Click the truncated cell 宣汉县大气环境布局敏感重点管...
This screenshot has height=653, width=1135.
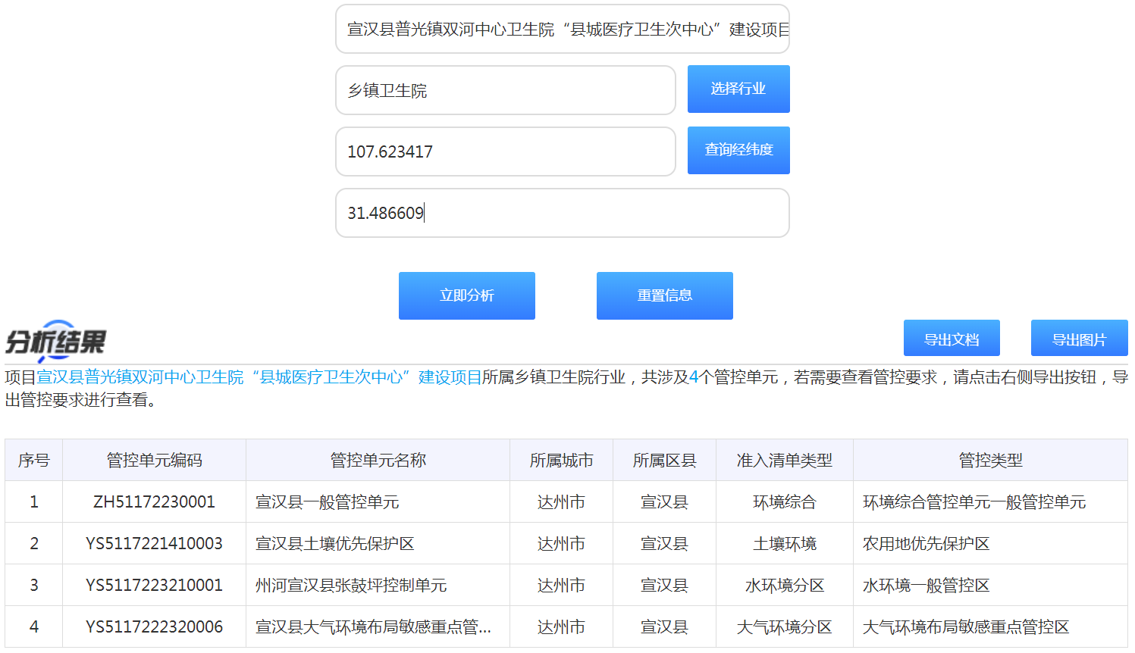click(378, 626)
